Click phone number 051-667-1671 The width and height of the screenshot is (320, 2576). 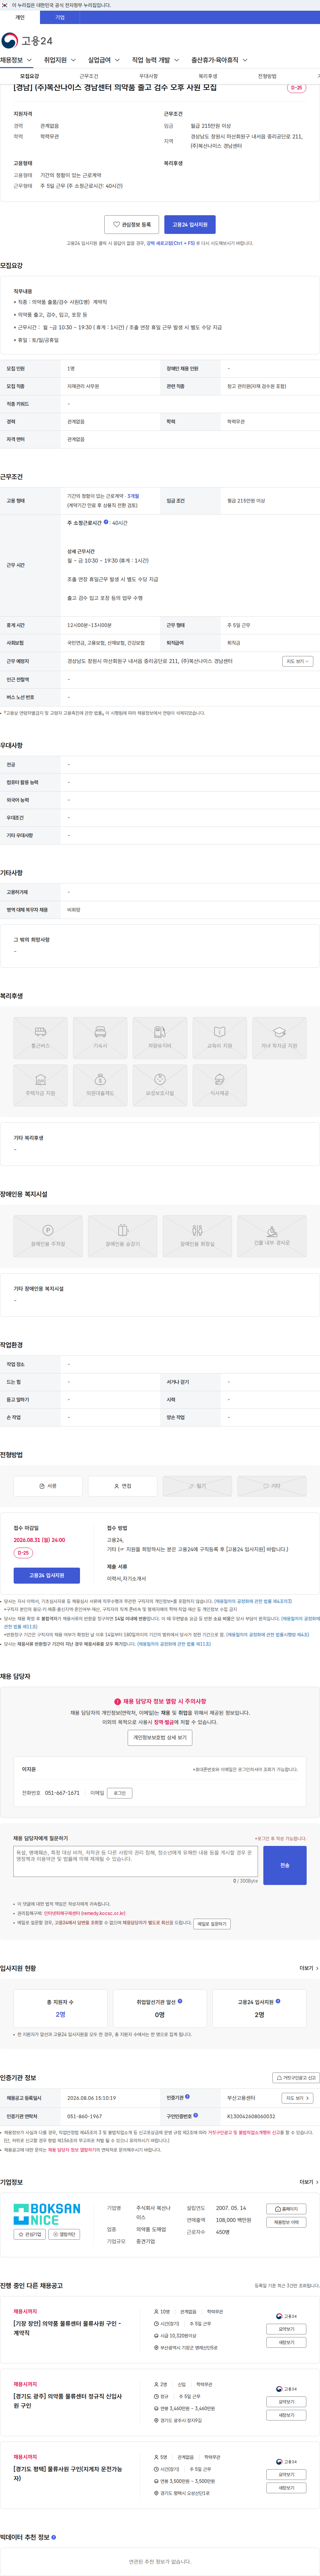tap(62, 1793)
